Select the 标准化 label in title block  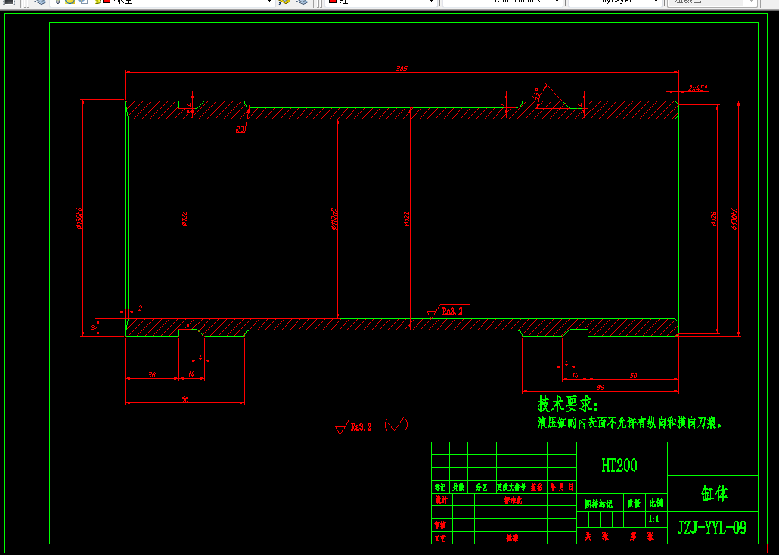pos(514,499)
